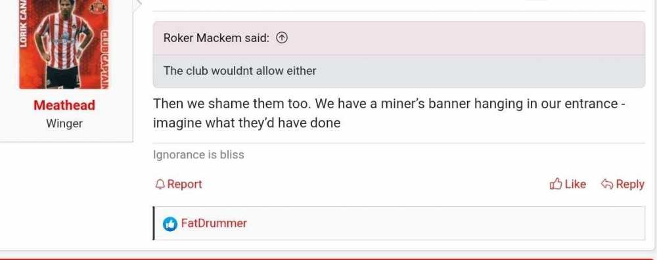Click the Ignorance is bliss signature
This screenshot has width=657, height=260.
(198, 155)
